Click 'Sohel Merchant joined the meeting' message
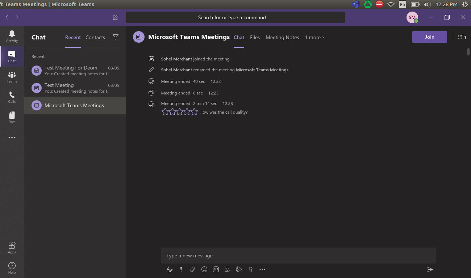 click(196, 59)
